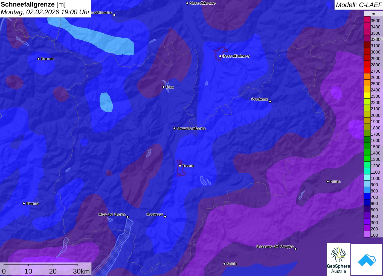Screen dimensions: 383x276
Task: Click the Bassano del Grappa label
Action: click(x=275, y=246)
